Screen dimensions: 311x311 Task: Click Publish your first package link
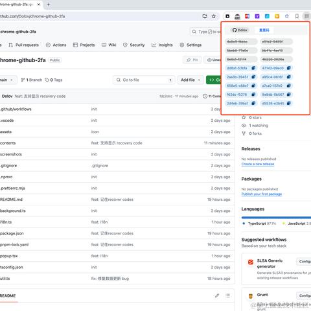pyautogui.click(x=262, y=194)
